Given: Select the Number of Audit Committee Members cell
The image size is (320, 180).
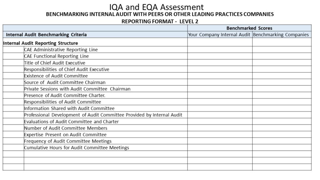Looking at the screenshot, I should (x=66, y=128).
